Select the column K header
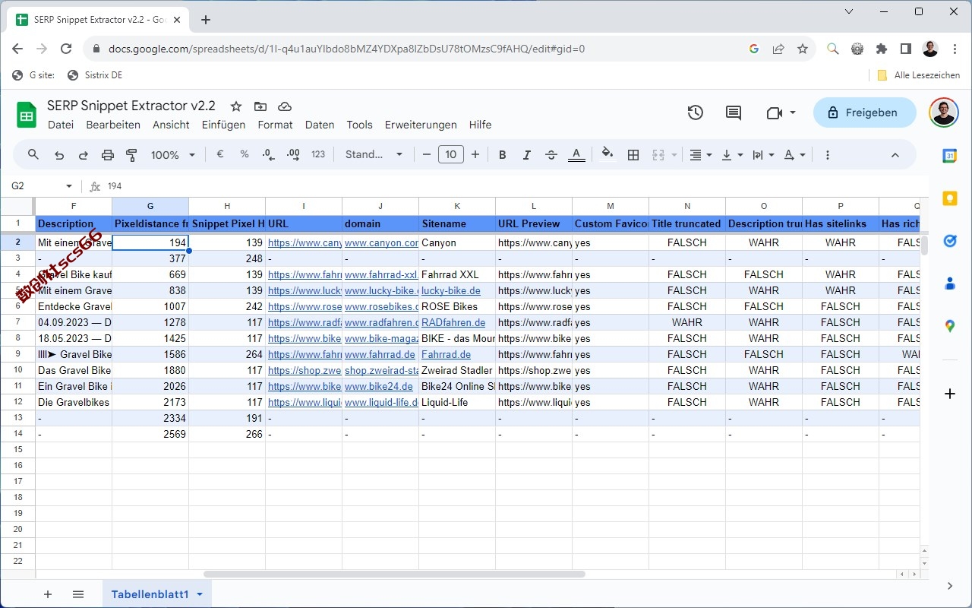The height and width of the screenshot is (608, 972). point(457,206)
